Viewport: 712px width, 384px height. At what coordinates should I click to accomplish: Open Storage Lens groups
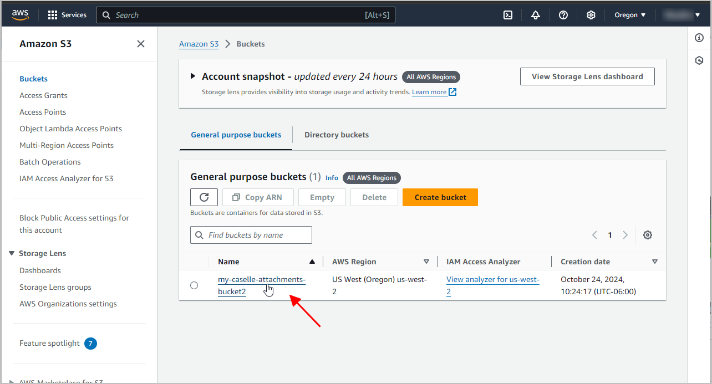55,287
